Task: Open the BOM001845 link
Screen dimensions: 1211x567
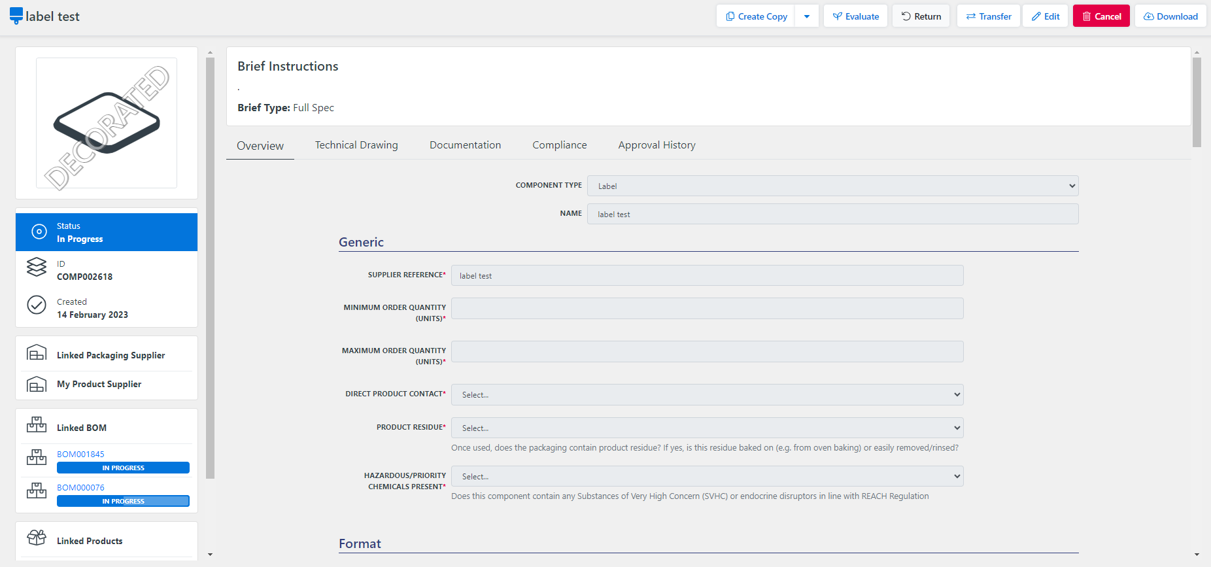Action: point(80,454)
